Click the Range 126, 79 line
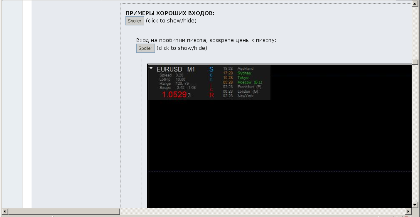The width and height of the screenshot is (420, 217). tap(174, 84)
